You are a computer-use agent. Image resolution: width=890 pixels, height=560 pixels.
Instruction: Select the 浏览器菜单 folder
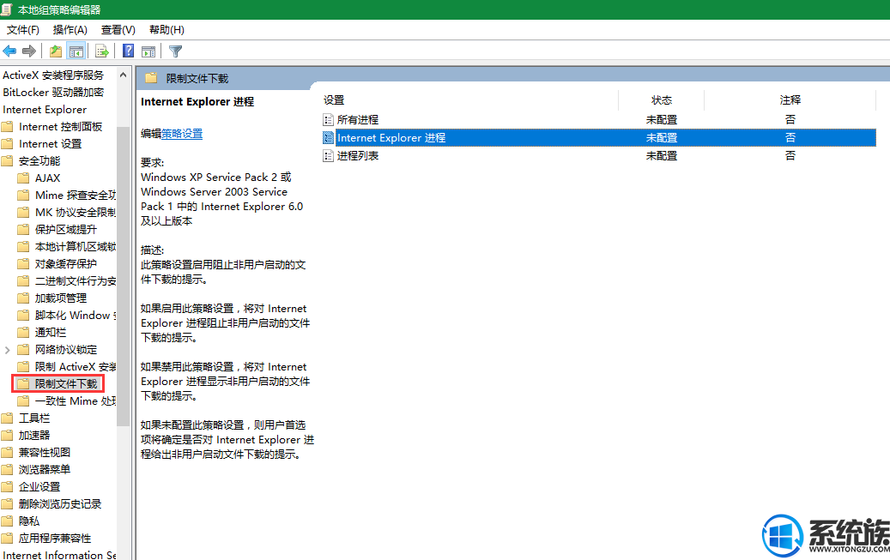coord(36,469)
